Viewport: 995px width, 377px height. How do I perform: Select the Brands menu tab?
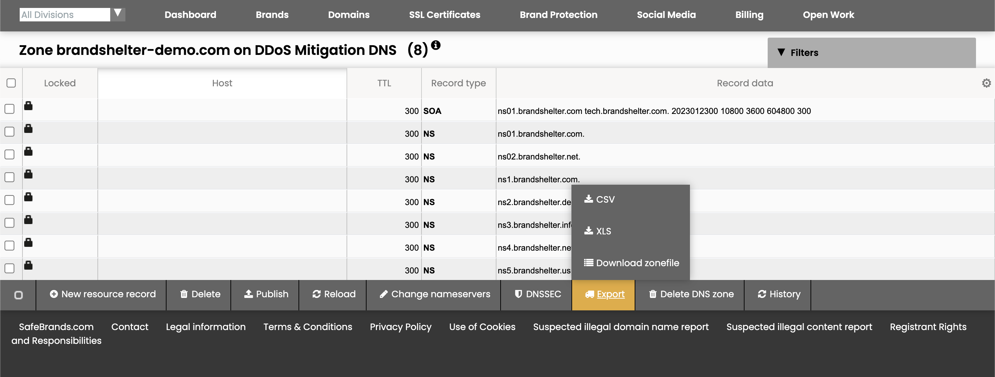point(272,14)
